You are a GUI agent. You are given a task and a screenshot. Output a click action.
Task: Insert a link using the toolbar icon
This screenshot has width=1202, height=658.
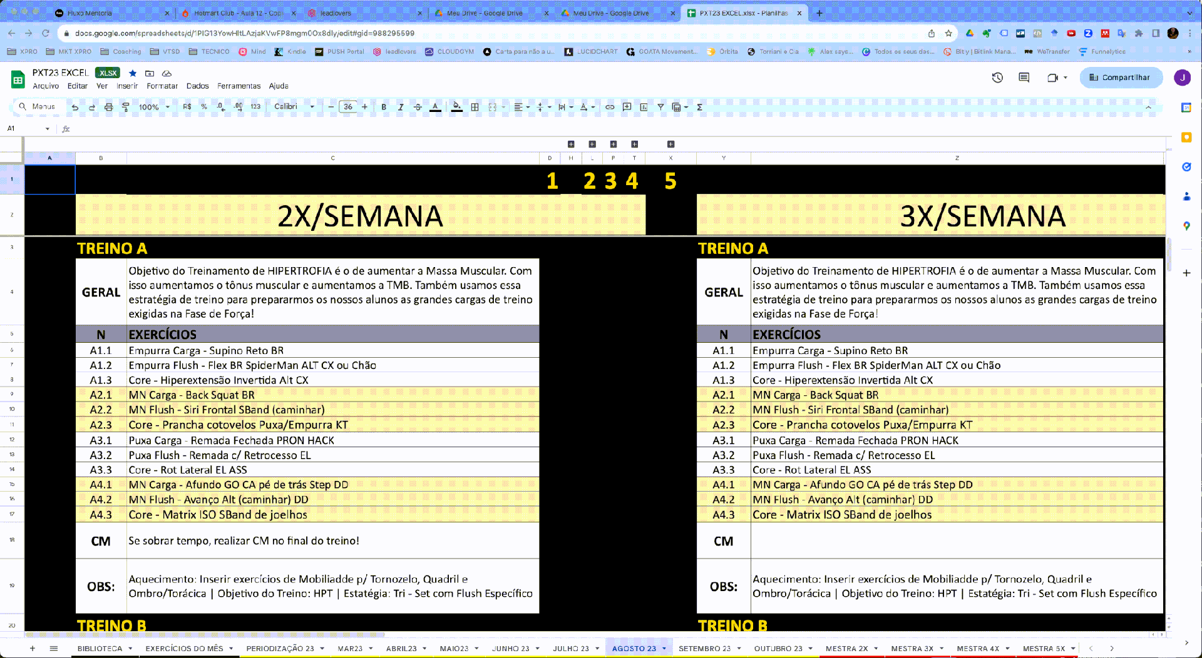tap(609, 107)
